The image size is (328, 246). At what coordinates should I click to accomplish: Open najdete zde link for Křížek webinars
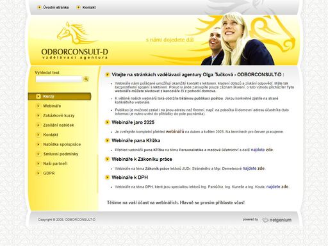(x=262, y=150)
